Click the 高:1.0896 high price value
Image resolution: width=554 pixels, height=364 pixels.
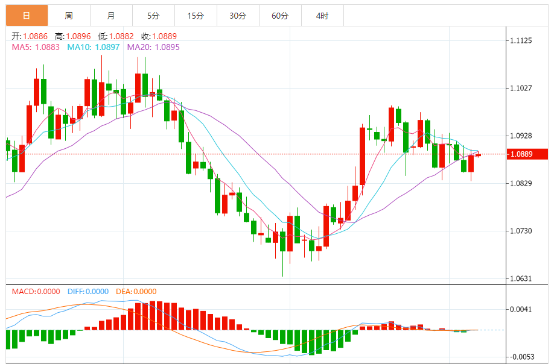[73, 36]
